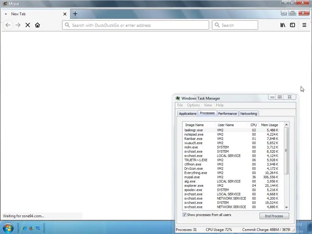This screenshot has height=234, width=312.
Task: Click the Processes: 31 status text
Action: click(x=186, y=230)
